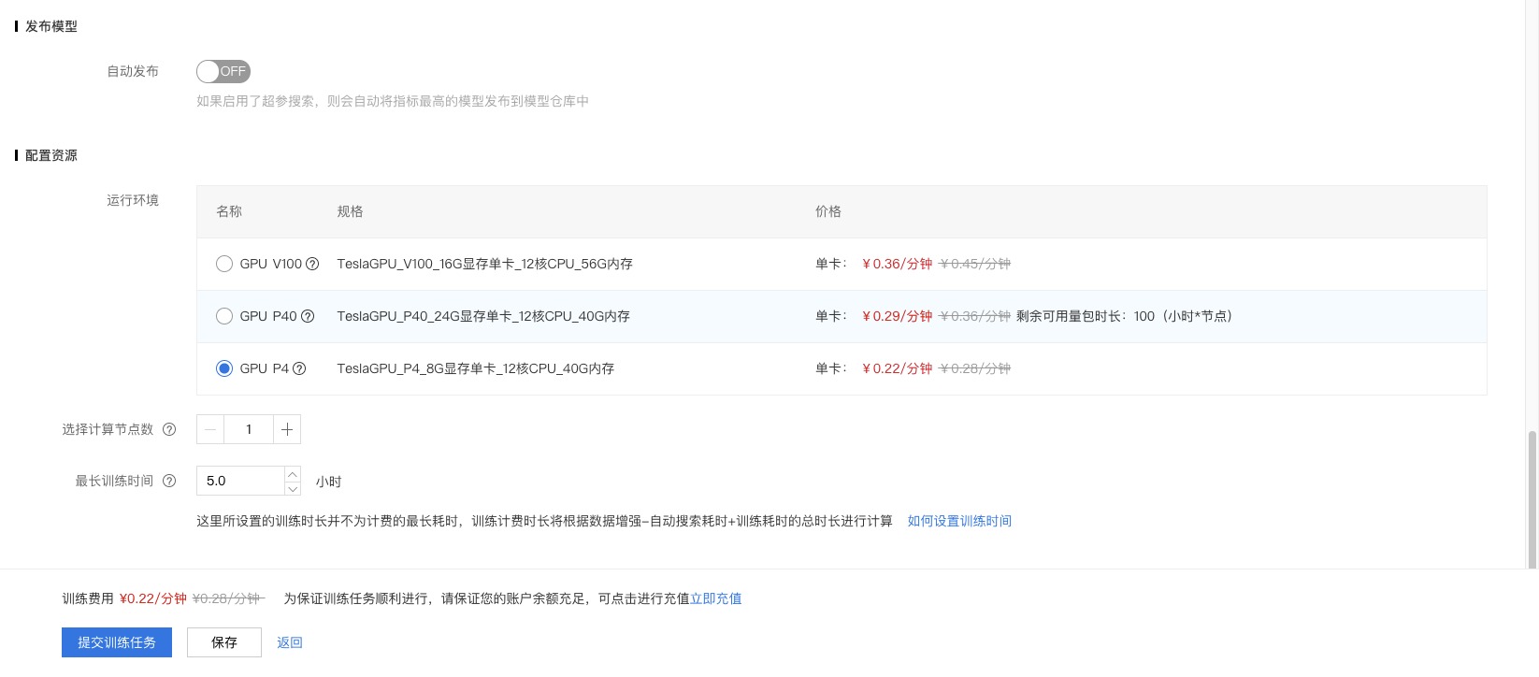The height and width of the screenshot is (677, 1539).
Task: Click the TeslaGPU_P4_8G显存单卡 spec text
Action: [x=476, y=368]
